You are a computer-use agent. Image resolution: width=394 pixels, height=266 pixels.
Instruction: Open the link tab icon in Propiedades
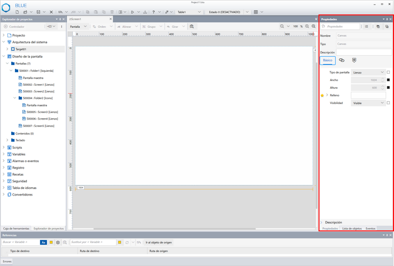point(342,60)
